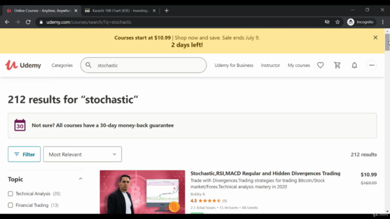
Task: Collapse the Topic filter section
Action: 80,179
